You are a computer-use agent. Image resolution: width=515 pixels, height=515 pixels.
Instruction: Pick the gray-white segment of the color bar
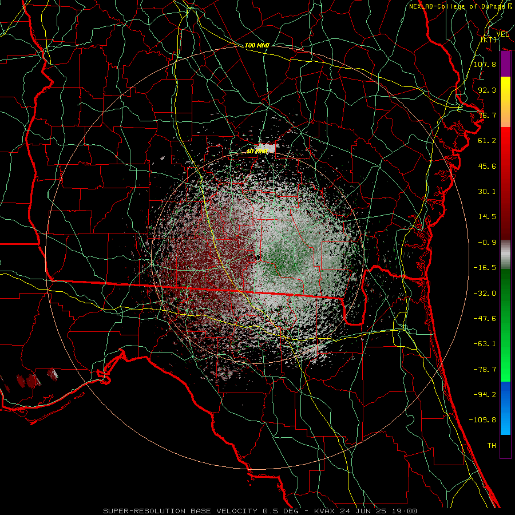[505, 254]
